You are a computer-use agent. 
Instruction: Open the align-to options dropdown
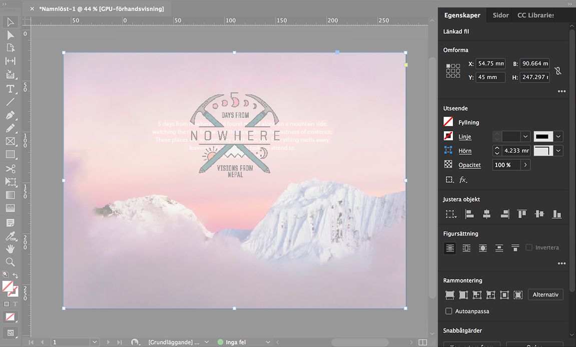click(451, 214)
